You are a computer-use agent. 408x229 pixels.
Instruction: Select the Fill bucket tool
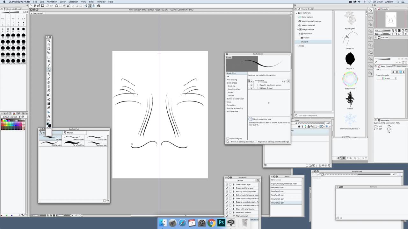click(49, 99)
